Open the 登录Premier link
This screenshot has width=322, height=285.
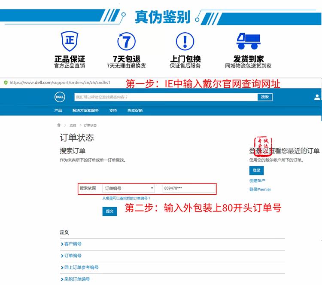(260, 190)
